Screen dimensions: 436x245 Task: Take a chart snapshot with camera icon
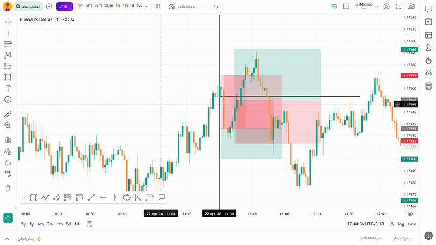[x=411, y=6]
